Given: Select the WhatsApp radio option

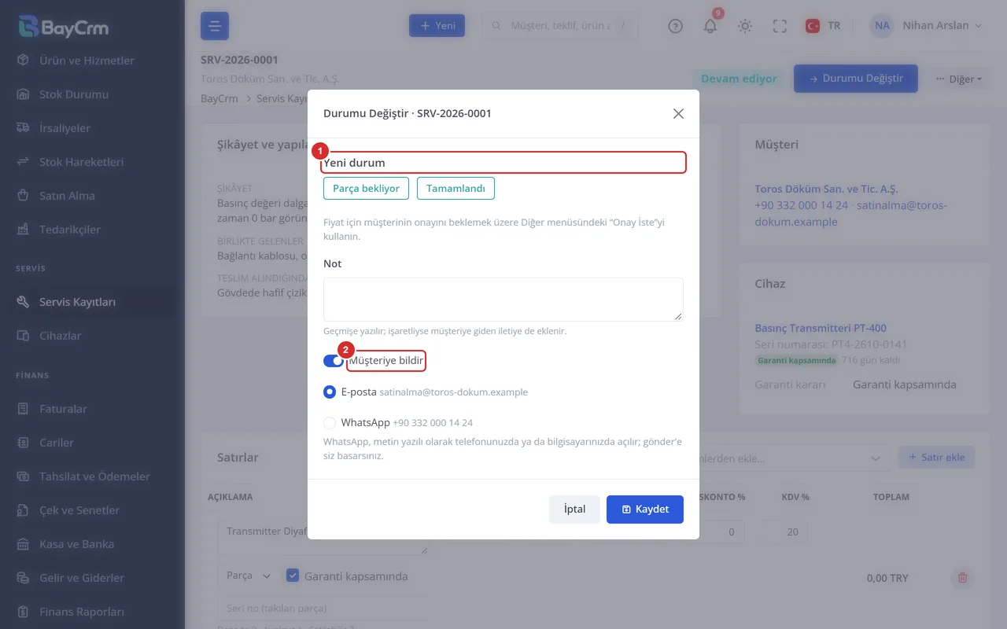Looking at the screenshot, I should (330, 422).
